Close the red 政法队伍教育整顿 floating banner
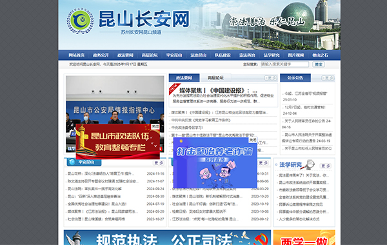Viewport: 387px width, 245px height. 155,126
